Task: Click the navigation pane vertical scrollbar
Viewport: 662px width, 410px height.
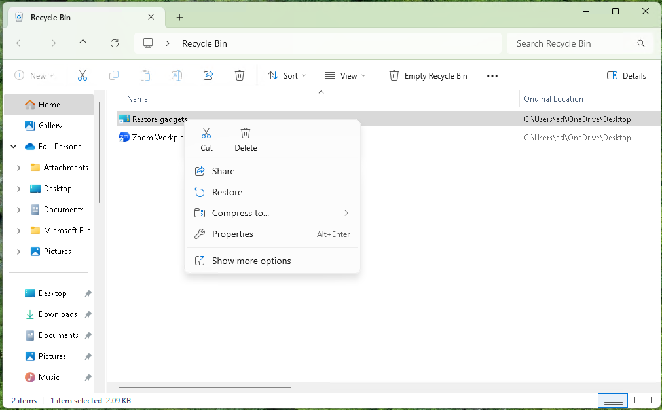Action: (x=100, y=152)
